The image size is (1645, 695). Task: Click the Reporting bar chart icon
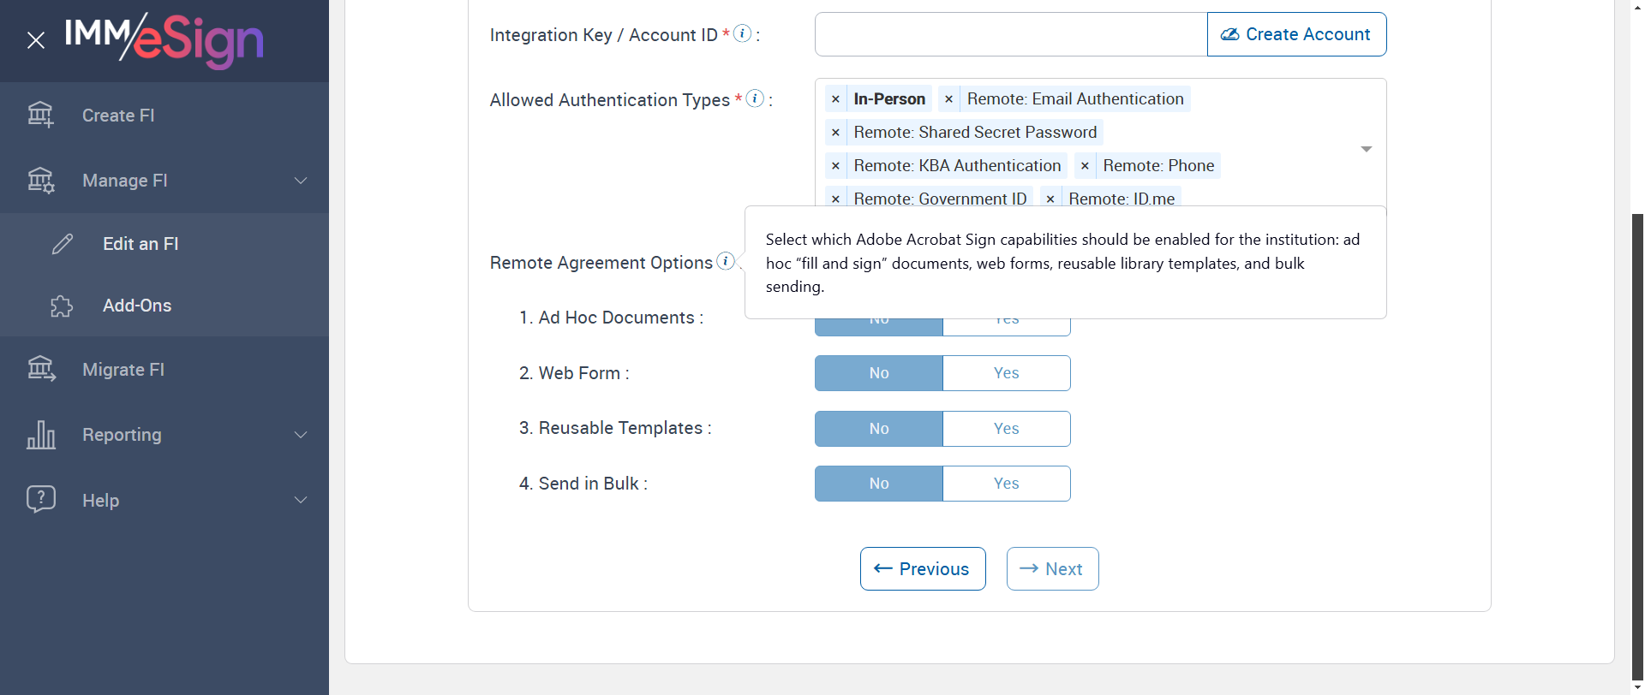pyautogui.click(x=40, y=435)
